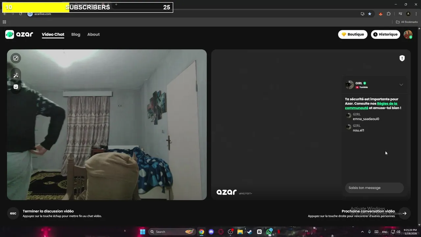421x237 pixels.
Task: Open the Boutique gem shop
Action: click(x=353, y=34)
